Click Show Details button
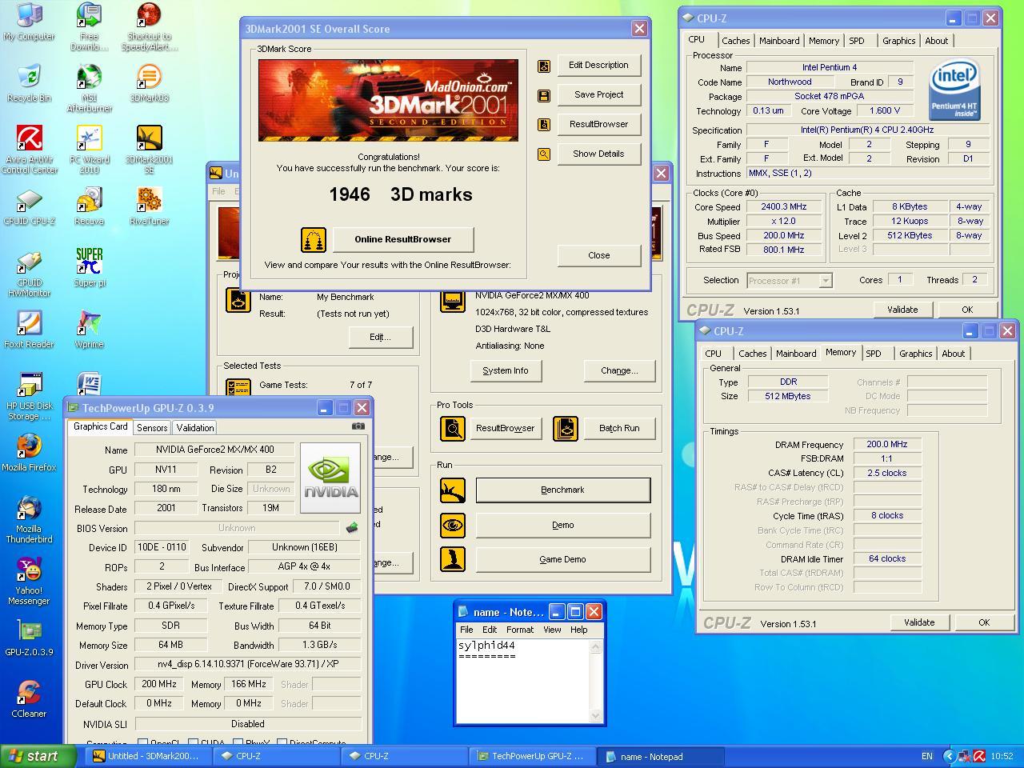 (598, 154)
